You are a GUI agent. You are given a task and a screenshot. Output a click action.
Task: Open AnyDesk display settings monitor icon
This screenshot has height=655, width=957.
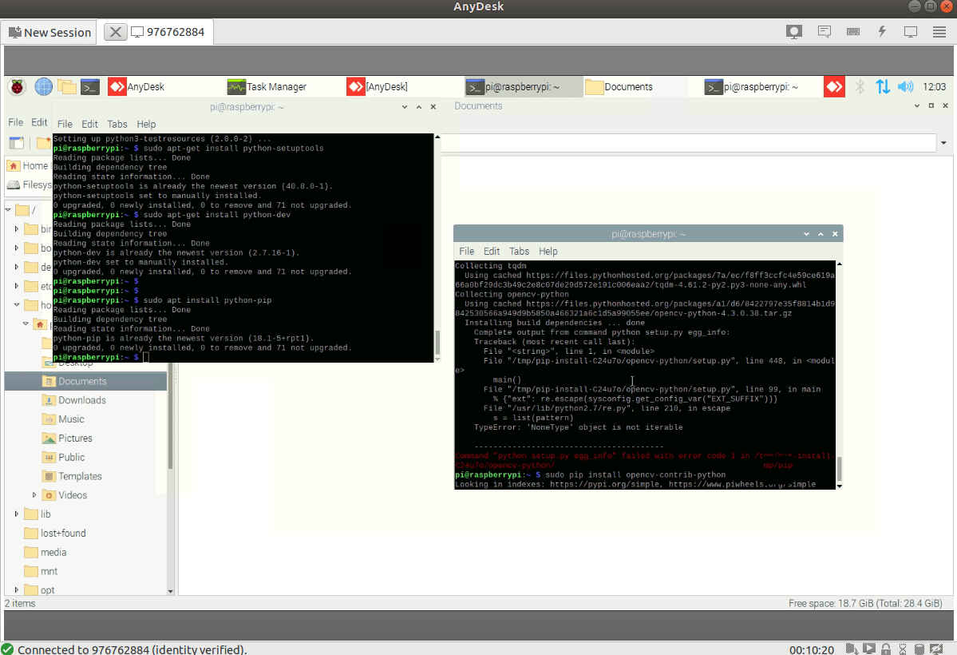click(911, 32)
